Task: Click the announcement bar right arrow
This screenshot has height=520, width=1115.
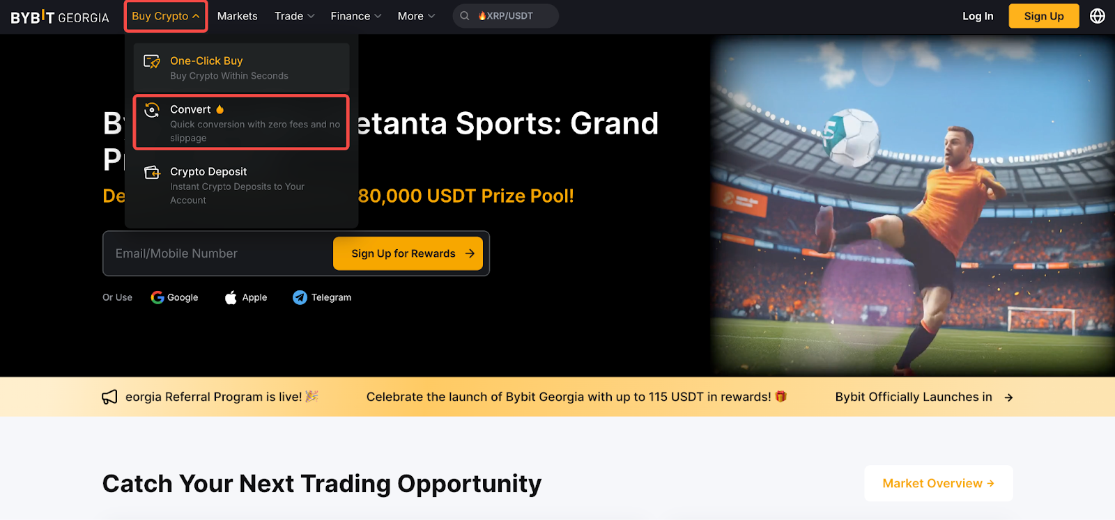Action: tap(1008, 397)
